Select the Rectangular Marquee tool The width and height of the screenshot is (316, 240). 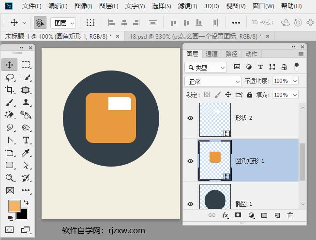coord(26,65)
